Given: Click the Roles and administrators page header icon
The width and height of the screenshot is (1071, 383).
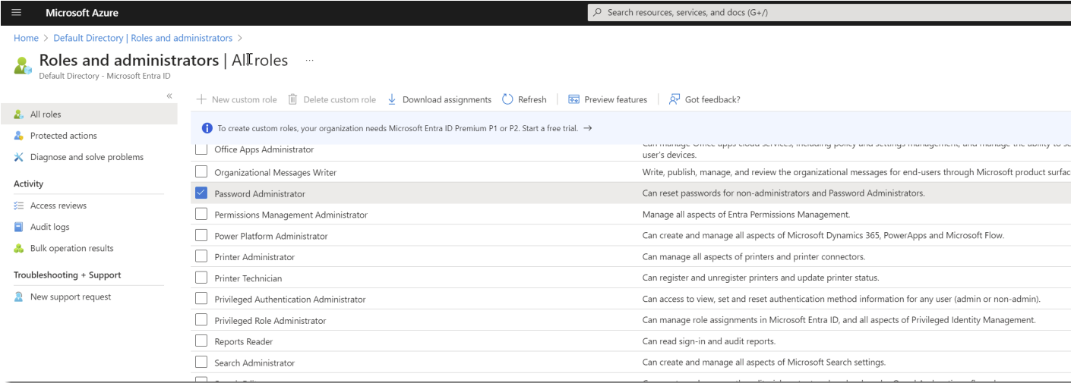Looking at the screenshot, I should 24,64.
